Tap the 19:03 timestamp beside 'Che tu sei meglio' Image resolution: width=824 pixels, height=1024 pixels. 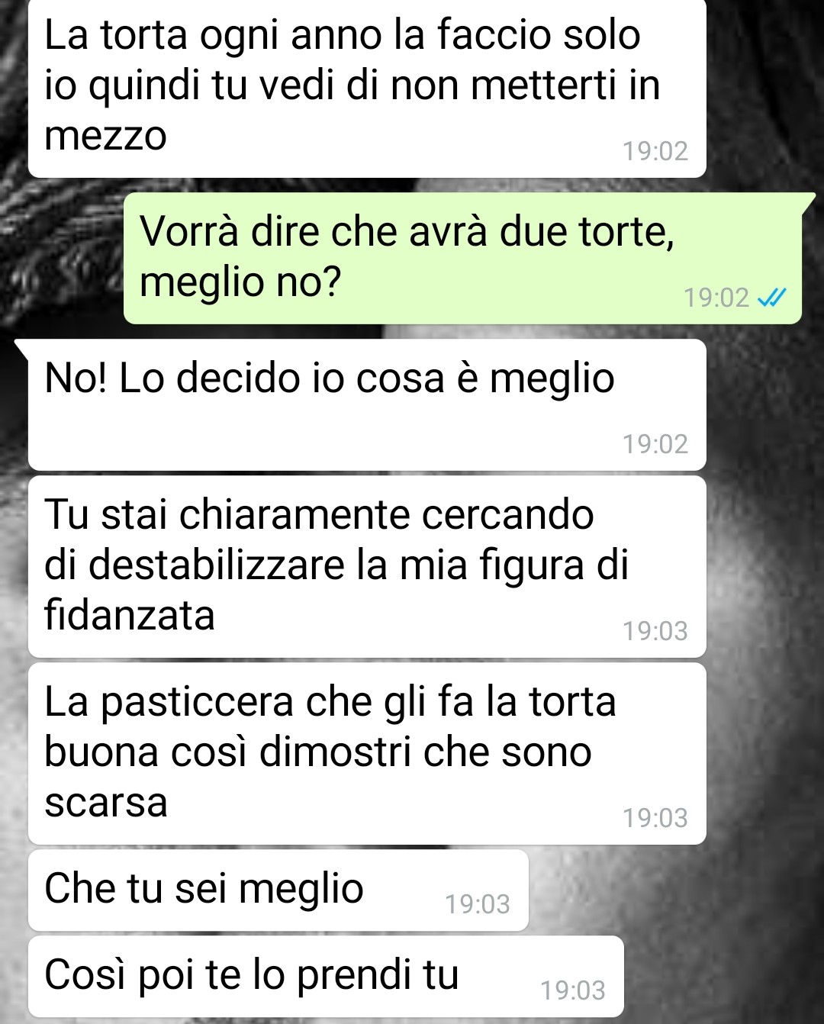pos(478,904)
